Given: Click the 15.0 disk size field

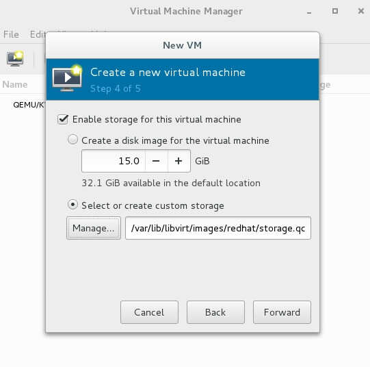Looking at the screenshot, I should (114, 161).
